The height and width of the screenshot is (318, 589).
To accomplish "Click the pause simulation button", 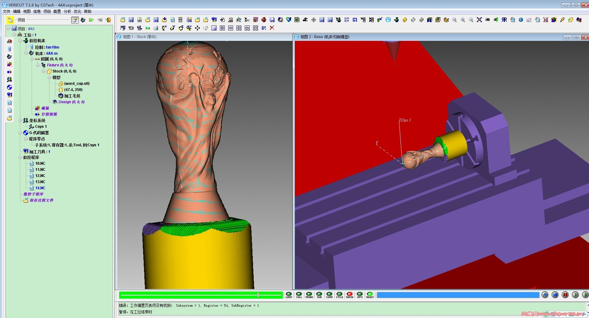I will [x=565, y=295].
